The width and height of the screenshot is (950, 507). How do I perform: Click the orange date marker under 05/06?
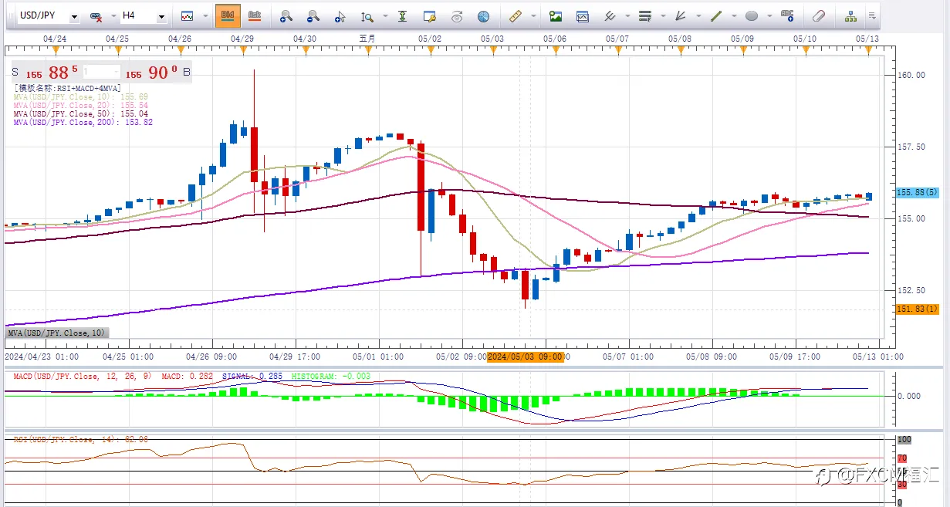[x=555, y=50]
